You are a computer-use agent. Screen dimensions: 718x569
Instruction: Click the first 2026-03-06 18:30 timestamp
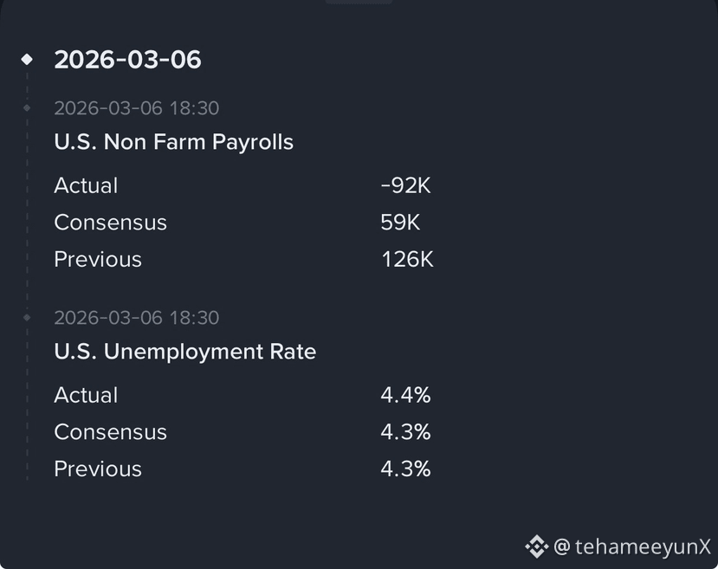137,108
